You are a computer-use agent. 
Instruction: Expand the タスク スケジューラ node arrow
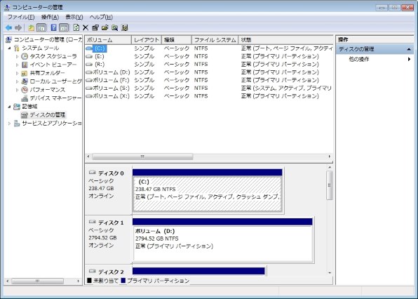(18, 57)
